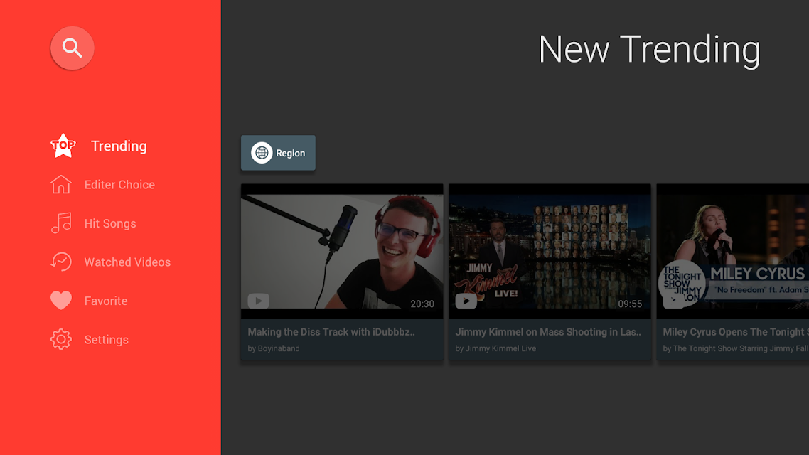Go to Hit Songs
Screen dimensions: 809x455
110,223
